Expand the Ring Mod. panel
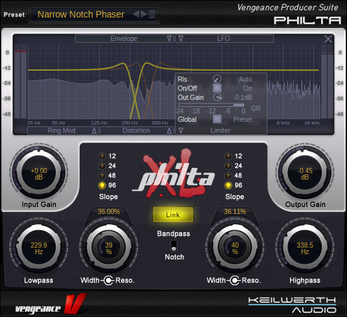Screen dimensions: 347x317 (63, 131)
